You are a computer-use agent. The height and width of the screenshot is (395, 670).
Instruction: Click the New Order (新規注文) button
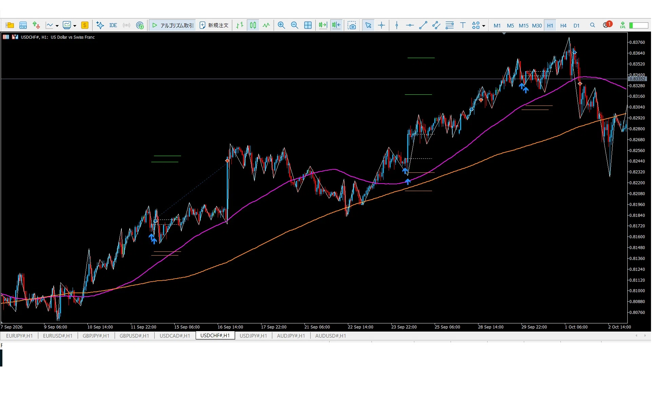pyautogui.click(x=214, y=25)
